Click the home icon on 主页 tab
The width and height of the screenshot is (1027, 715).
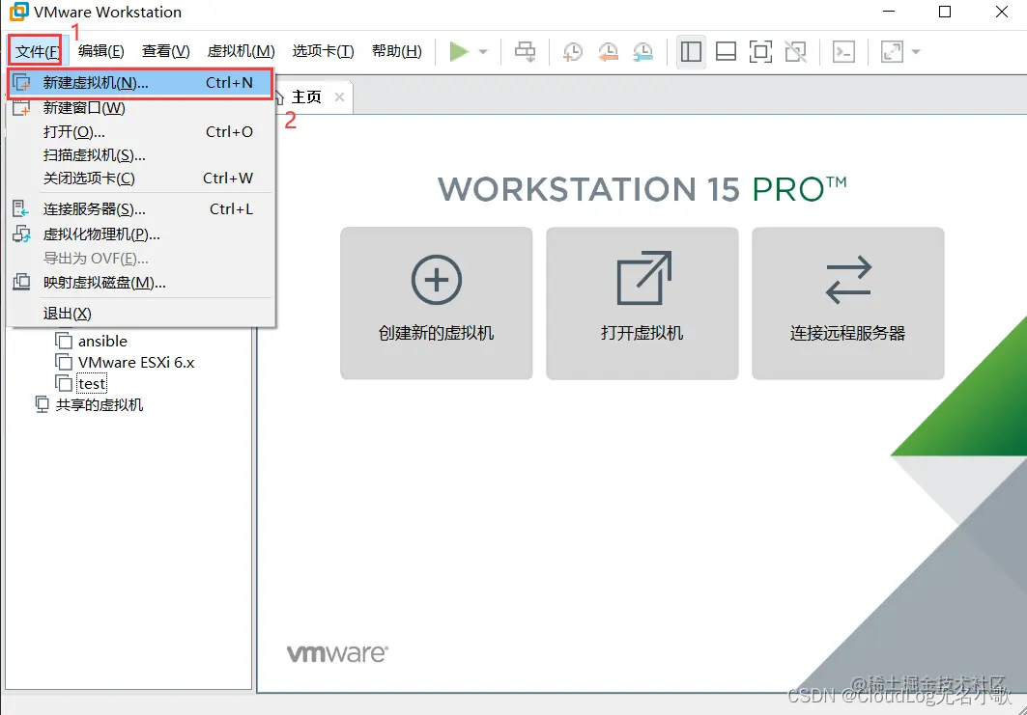(279, 97)
